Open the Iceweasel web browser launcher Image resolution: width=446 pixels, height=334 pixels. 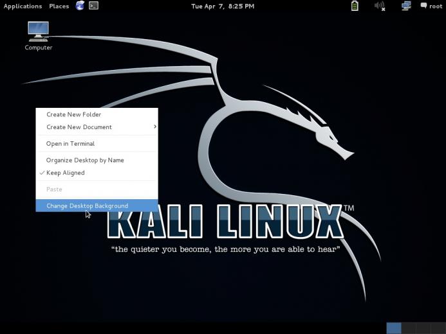[80, 6]
